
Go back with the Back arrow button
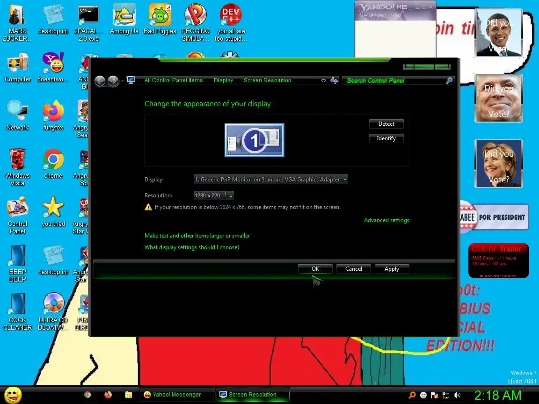tap(100, 81)
